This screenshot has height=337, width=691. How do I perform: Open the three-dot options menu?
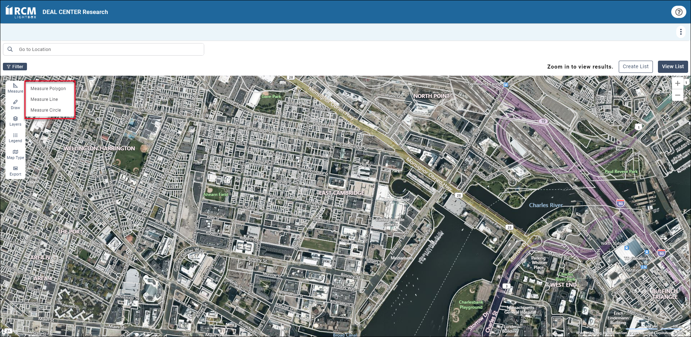(681, 32)
